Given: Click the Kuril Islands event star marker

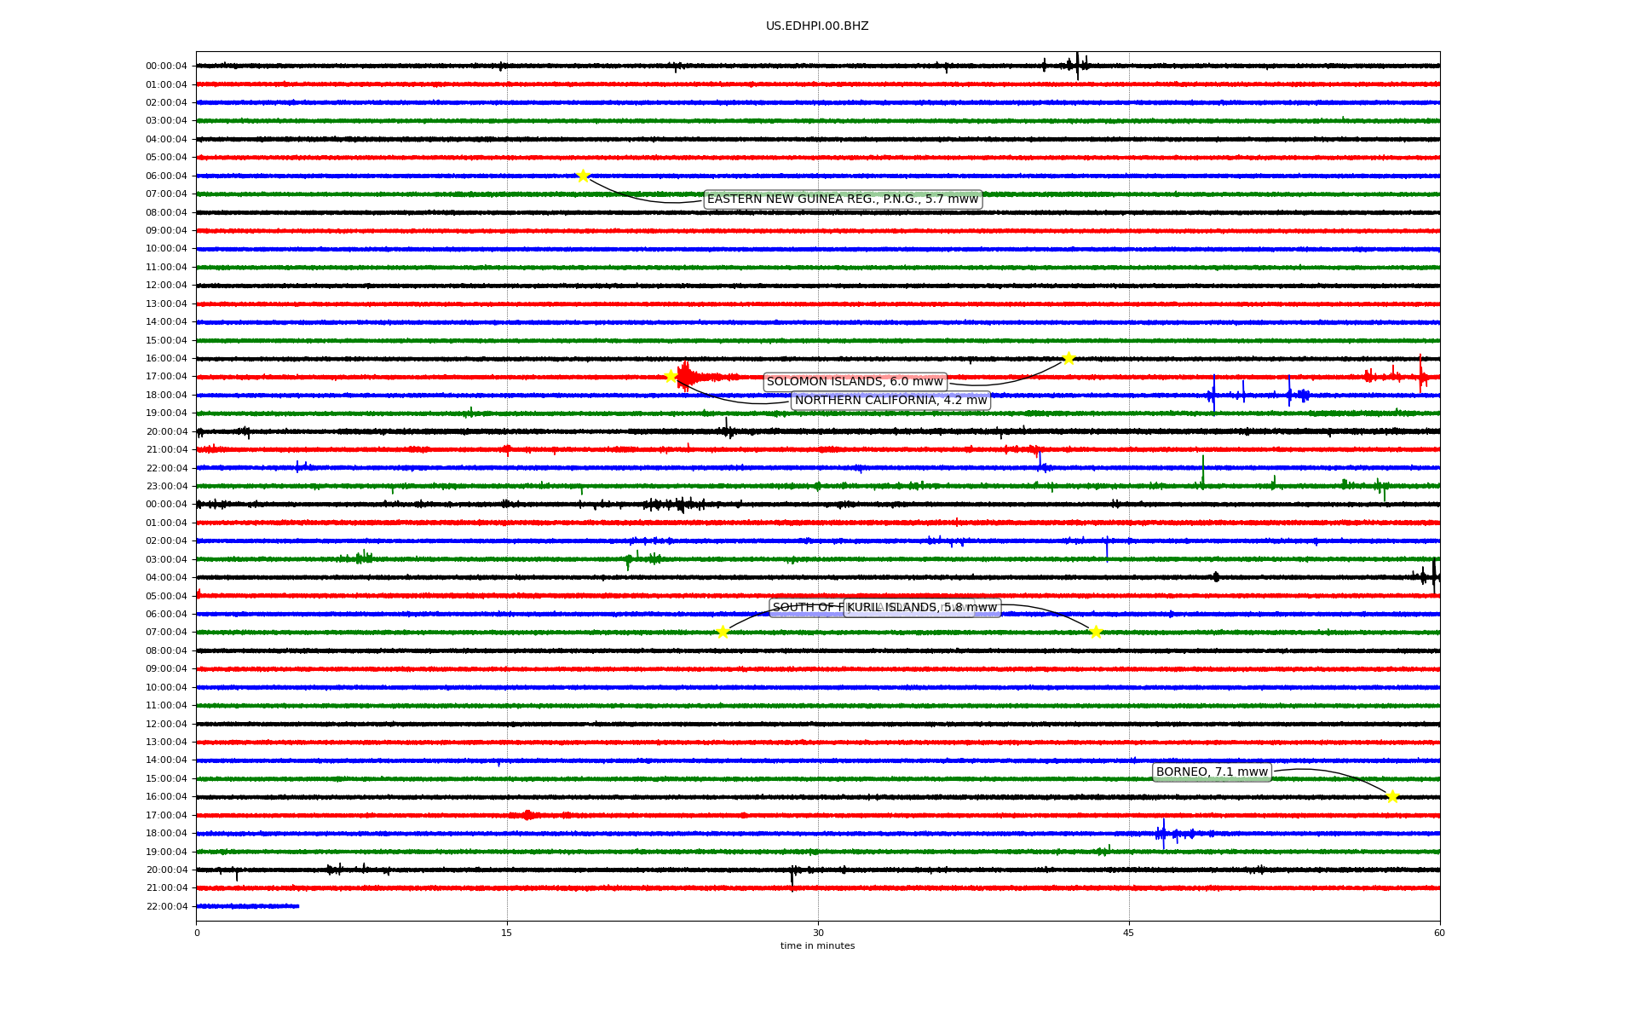Looking at the screenshot, I should (1096, 632).
